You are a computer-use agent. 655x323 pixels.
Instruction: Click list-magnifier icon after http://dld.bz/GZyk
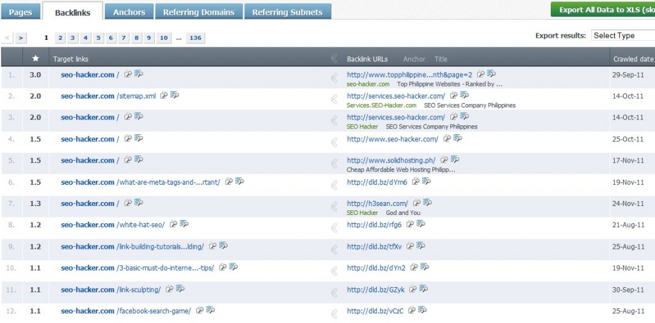coord(423,288)
